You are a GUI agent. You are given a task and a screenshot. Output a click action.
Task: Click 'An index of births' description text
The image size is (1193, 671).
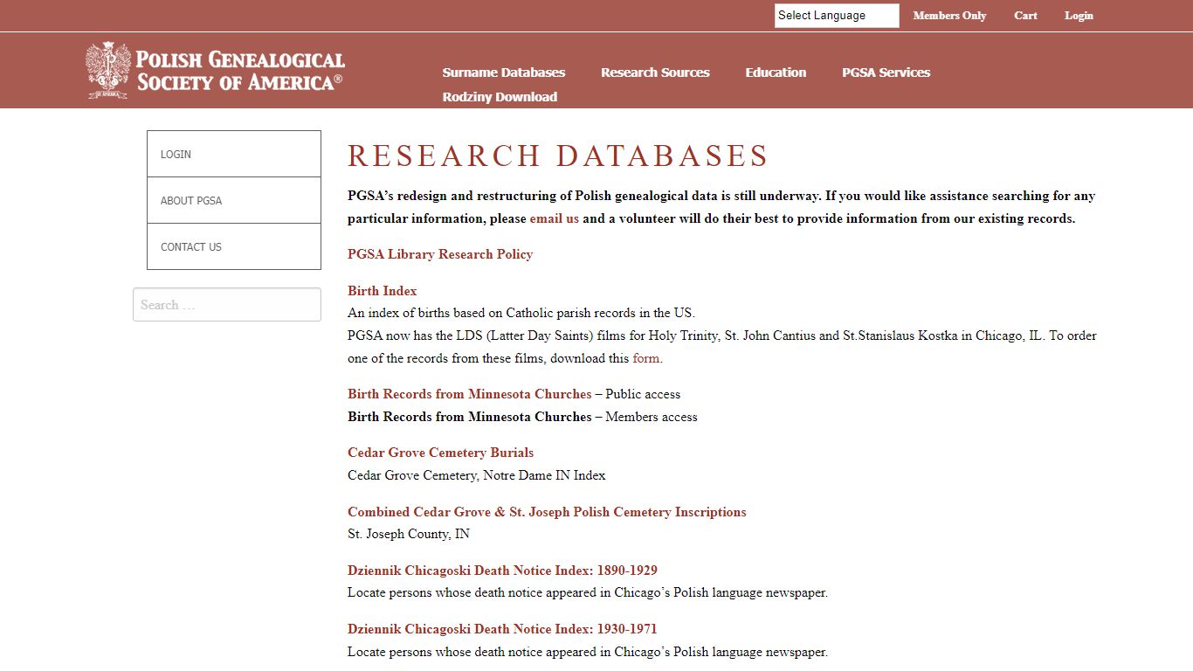[x=521, y=313]
